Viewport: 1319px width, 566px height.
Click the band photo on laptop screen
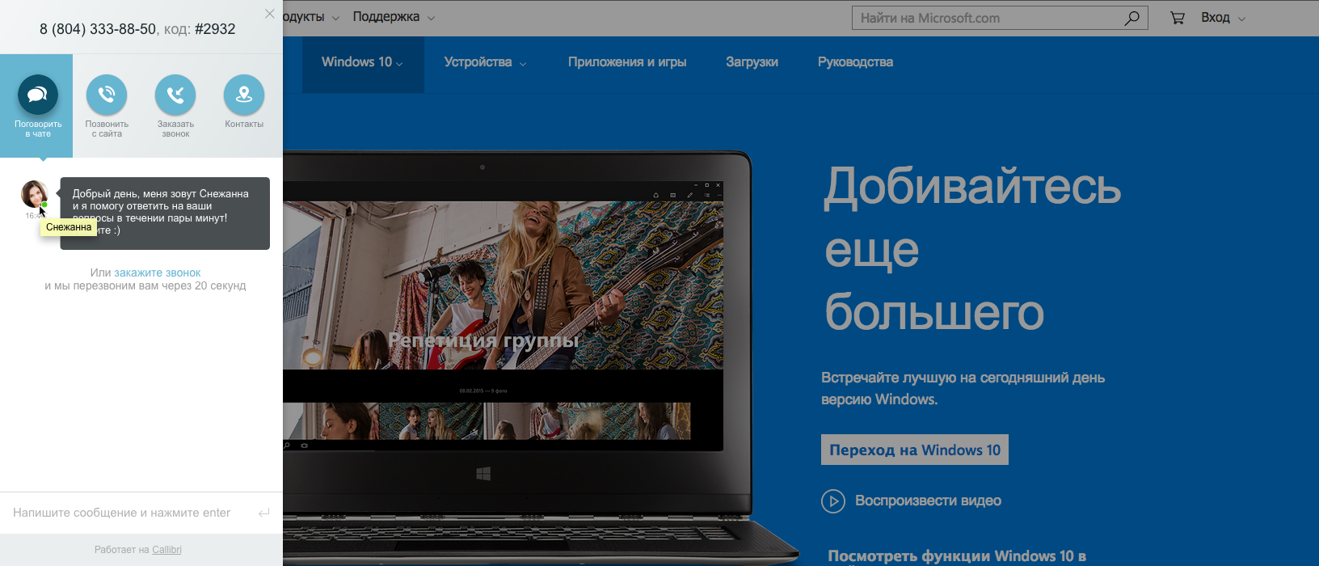point(503,285)
